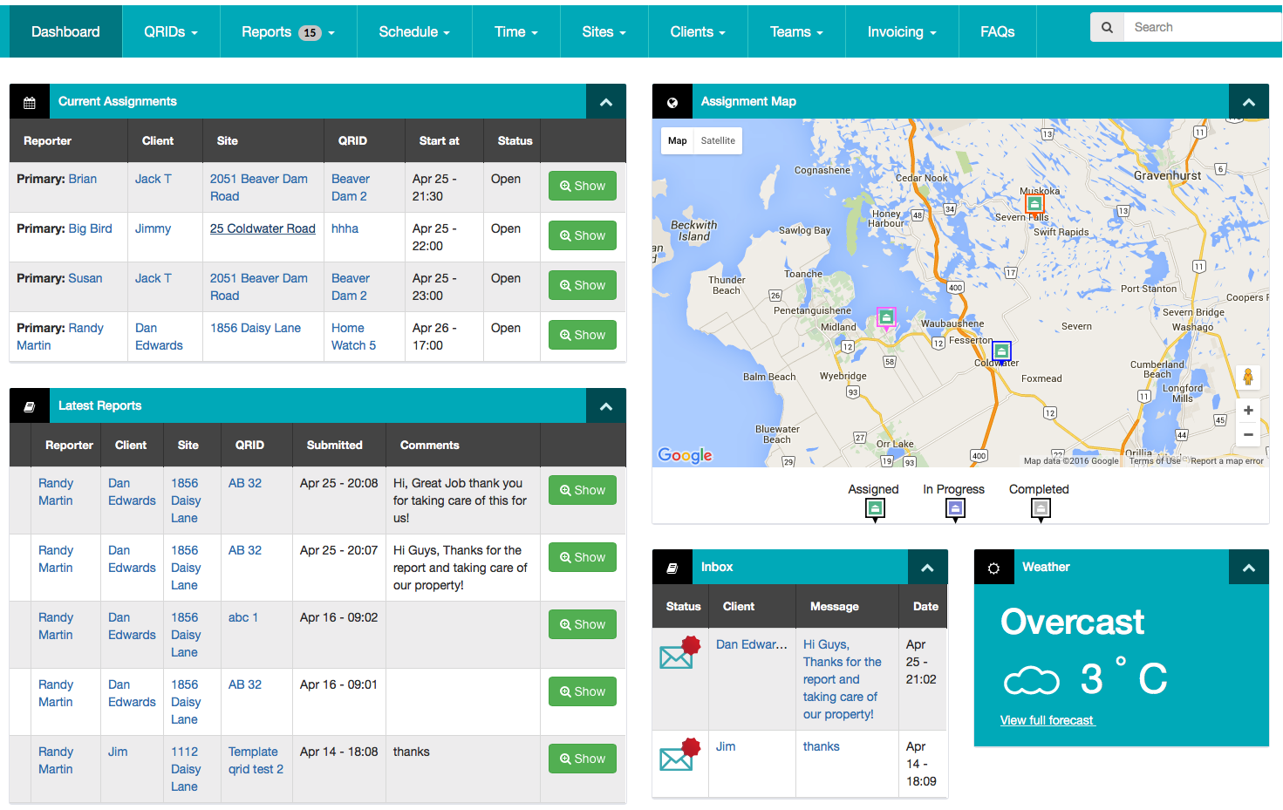1283x810 pixels.
Task: Go to the FAQs menu item
Action: pos(997,32)
